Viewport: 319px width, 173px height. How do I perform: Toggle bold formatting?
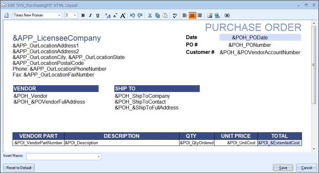coord(83,15)
